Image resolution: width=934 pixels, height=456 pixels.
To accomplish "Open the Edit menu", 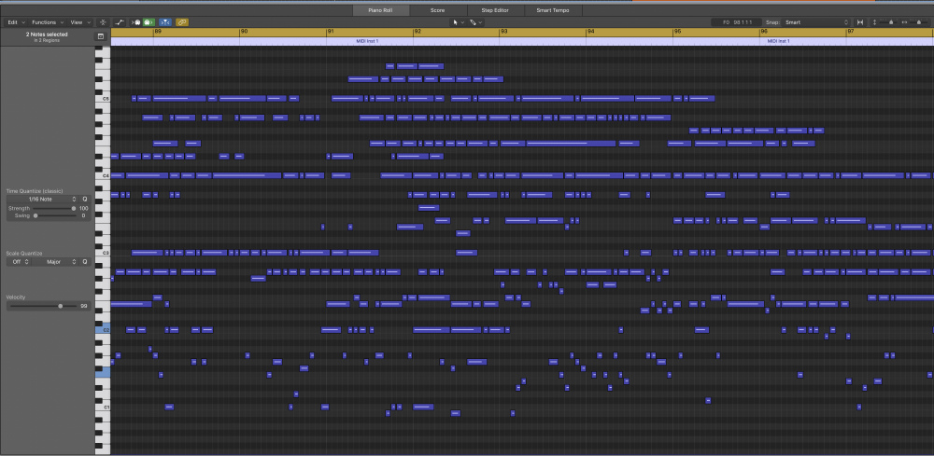I will click(15, 21).
